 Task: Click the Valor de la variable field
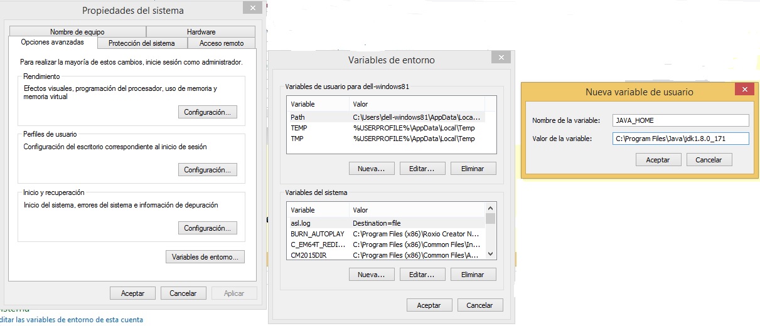pos(680,139)
